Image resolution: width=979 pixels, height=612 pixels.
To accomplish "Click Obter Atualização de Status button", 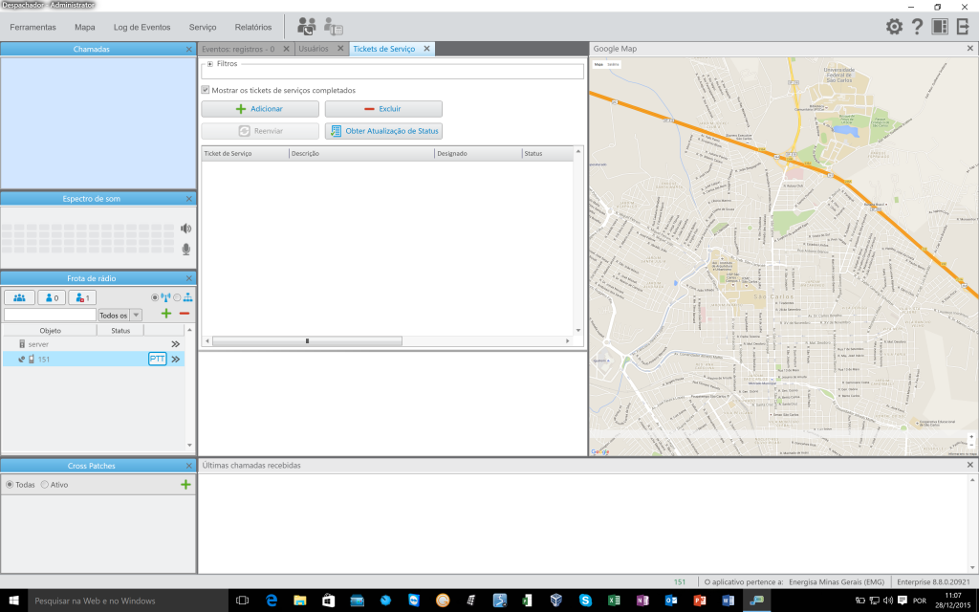I will point(383,131).
